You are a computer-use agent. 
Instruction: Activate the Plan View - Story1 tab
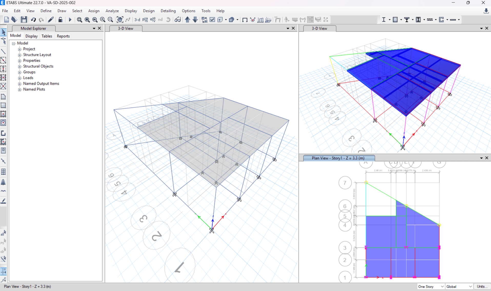[x=339, y=158]
